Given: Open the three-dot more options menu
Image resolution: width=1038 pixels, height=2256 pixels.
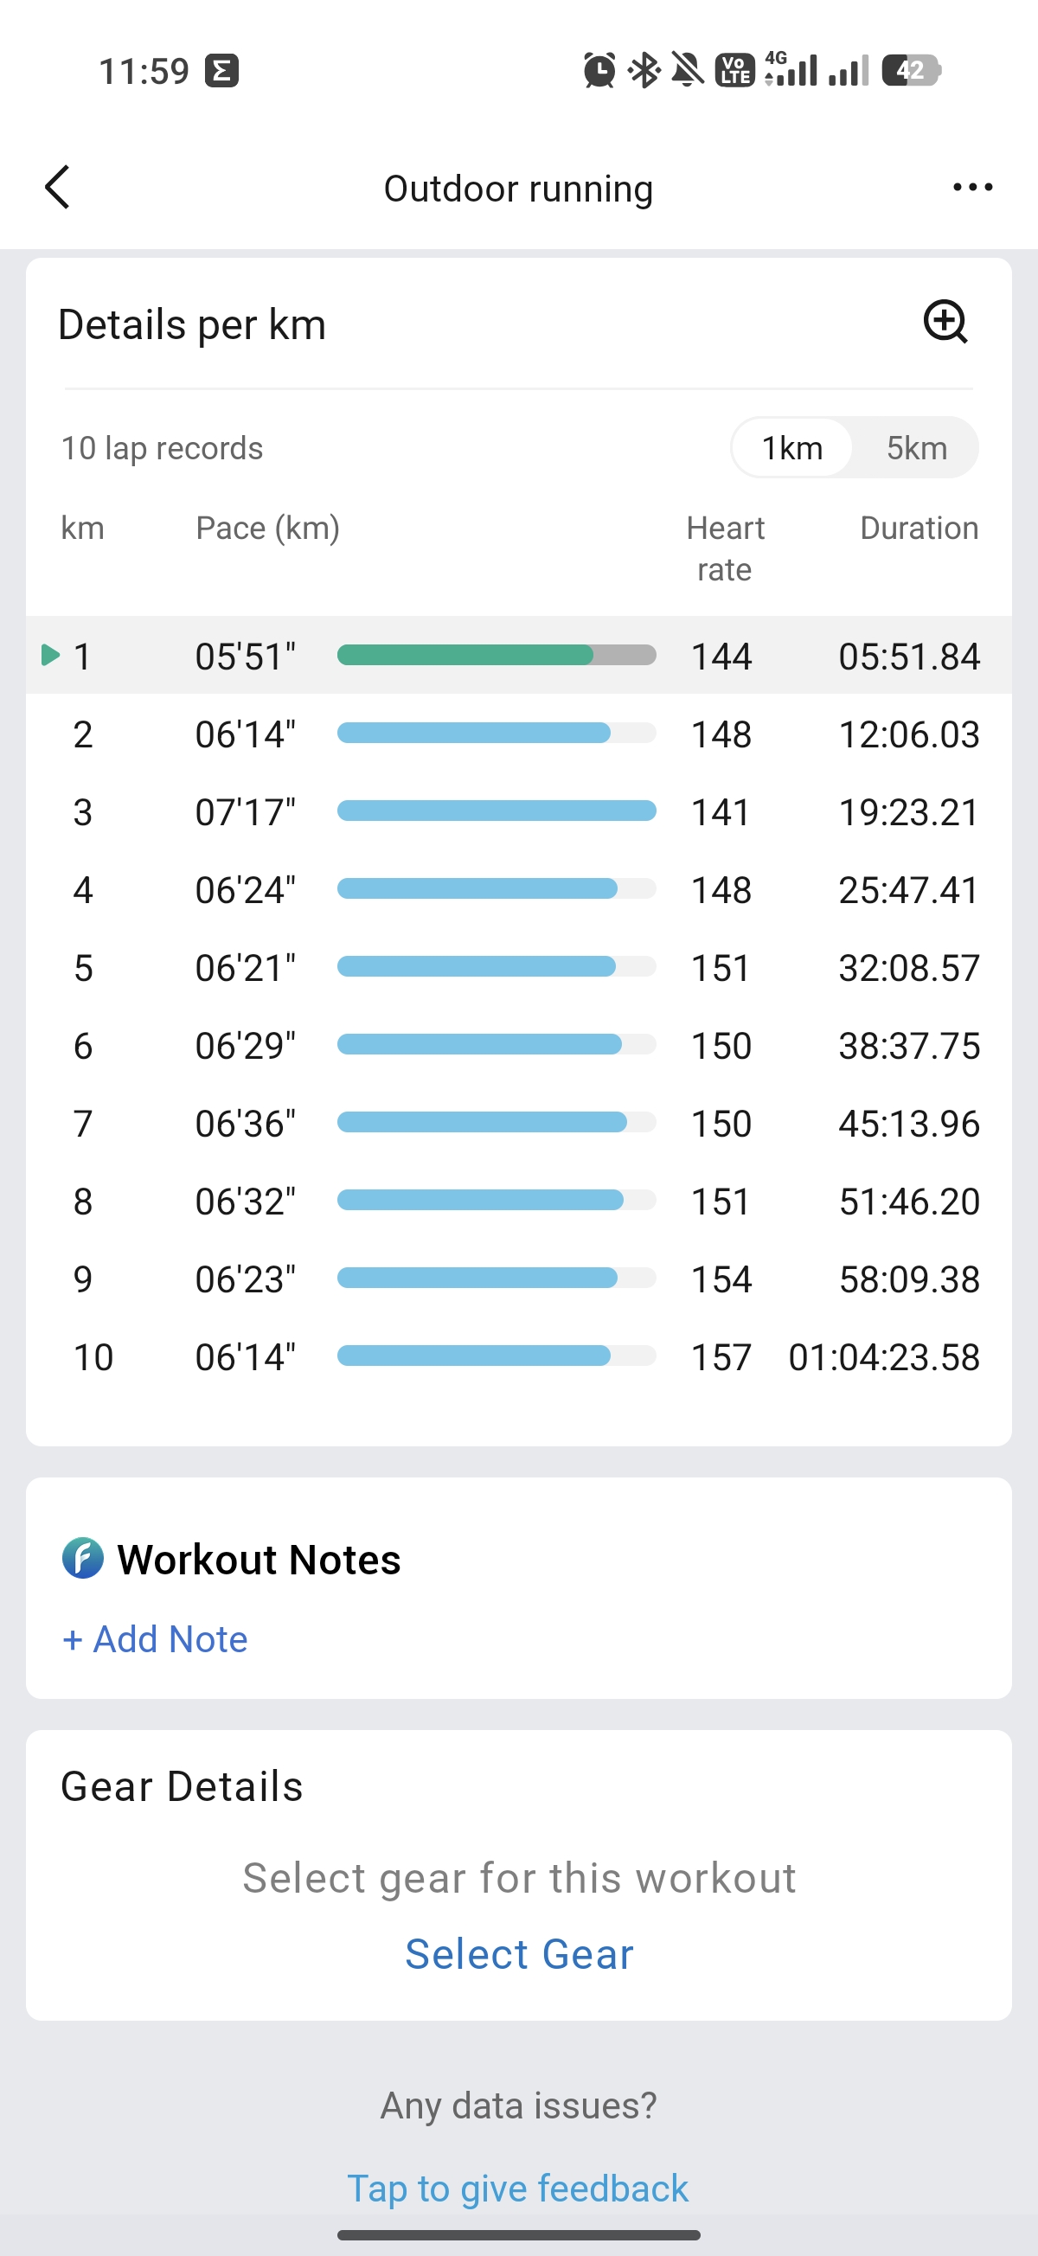Looking at the screenshot, I should pos(972,188).
